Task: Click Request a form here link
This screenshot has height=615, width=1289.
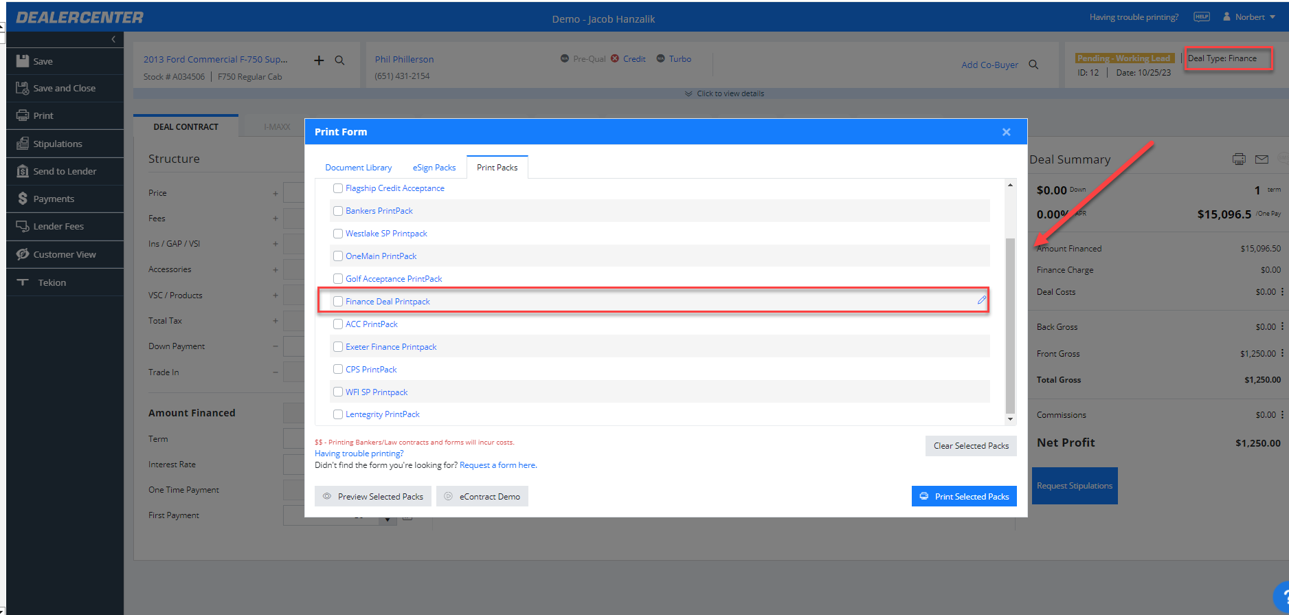Action: 498,465
